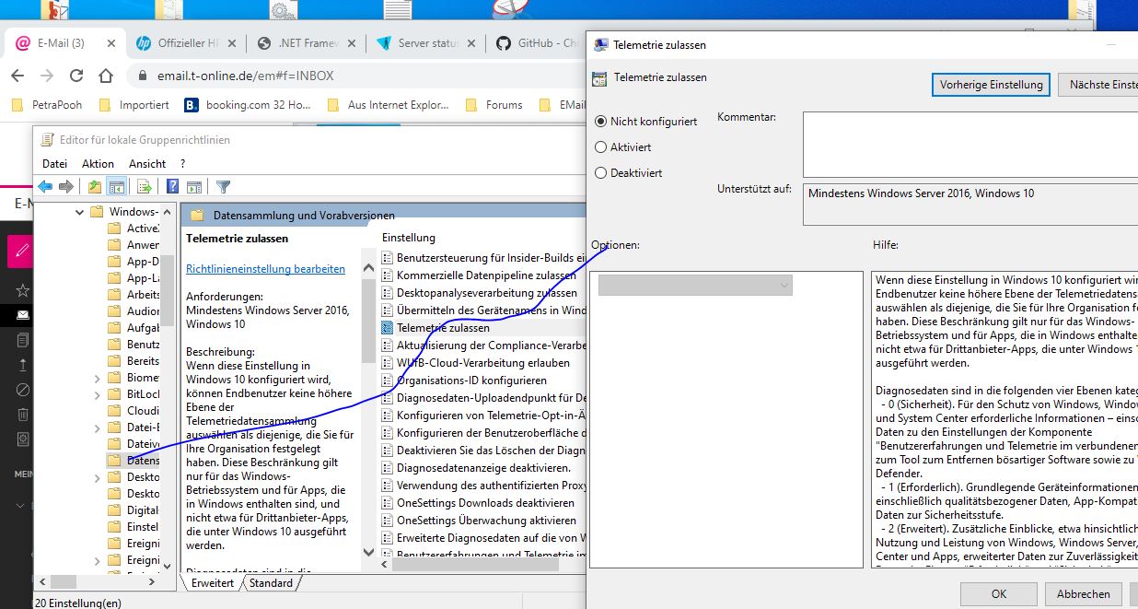
Task: Expand the BitLock tree folder
Action: point(98,394)
